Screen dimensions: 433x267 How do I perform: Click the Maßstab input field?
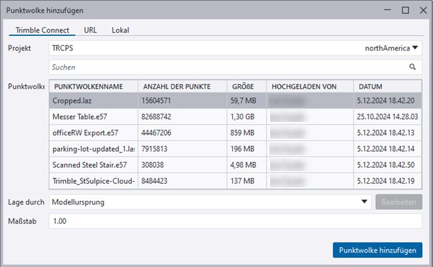pyautogui.click(x=235, y=220)
